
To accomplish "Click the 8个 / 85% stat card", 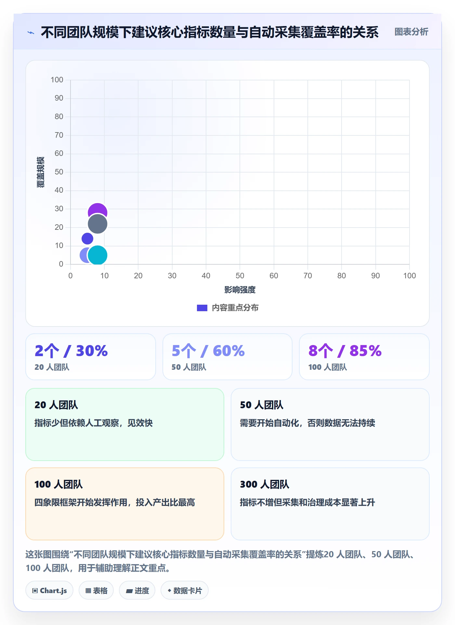I will pyautogui.click(x=364, y=357).
